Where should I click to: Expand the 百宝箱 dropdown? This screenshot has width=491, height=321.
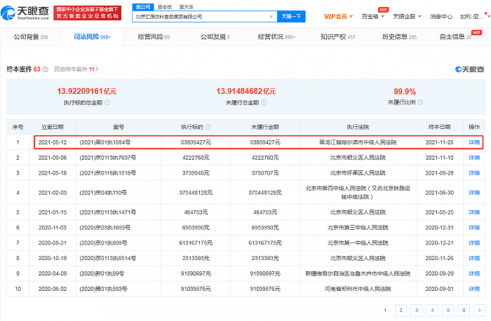point(373,15)
